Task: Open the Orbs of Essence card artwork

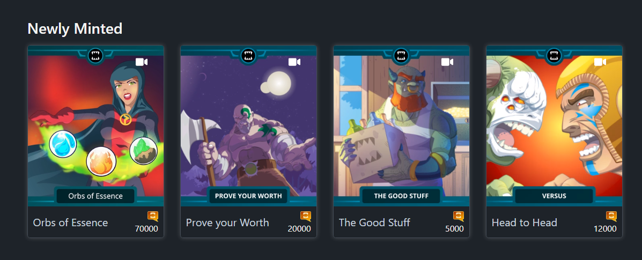Action: tap(96, 125)
